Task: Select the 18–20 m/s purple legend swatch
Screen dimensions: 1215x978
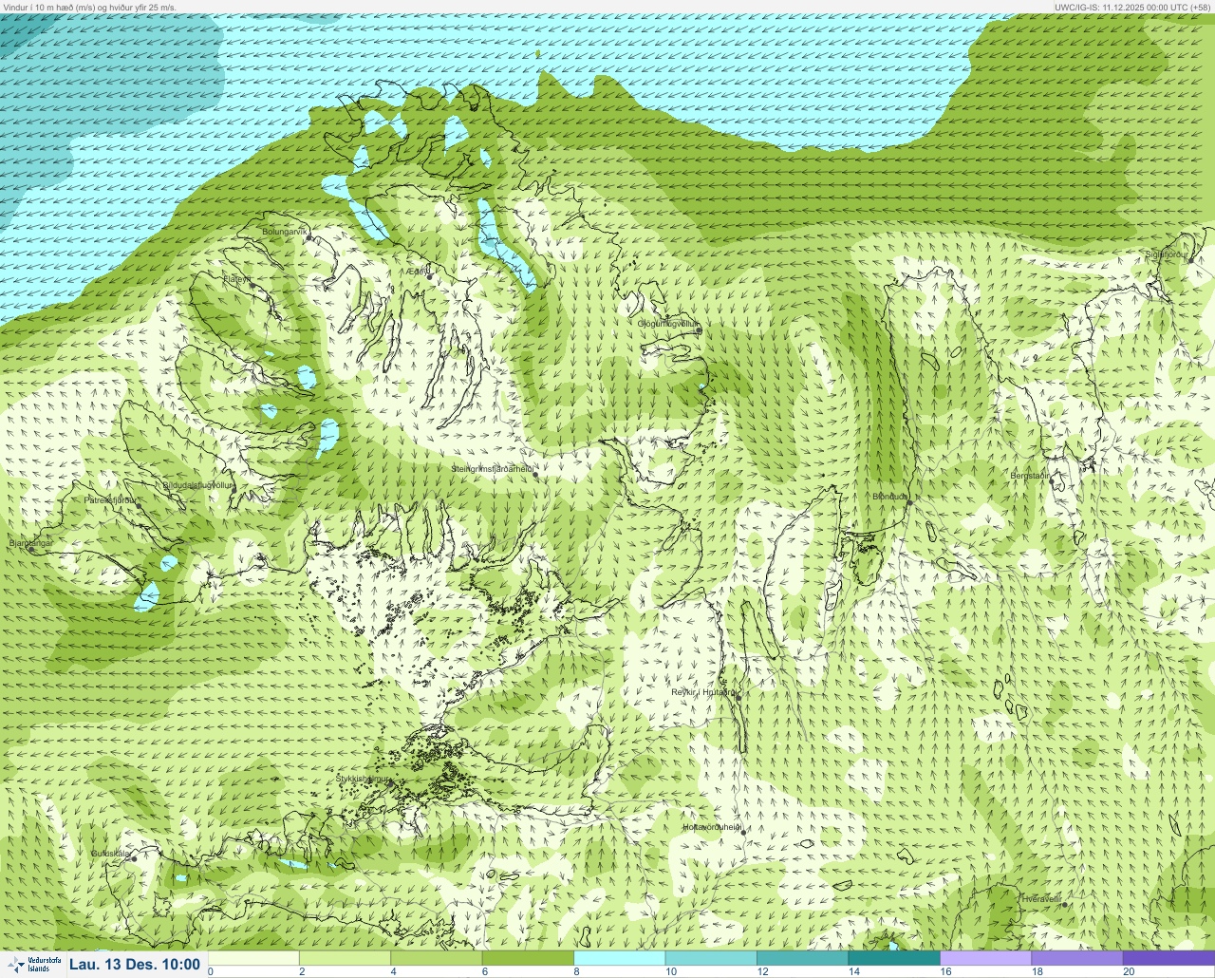Action: pos(1077,958)
